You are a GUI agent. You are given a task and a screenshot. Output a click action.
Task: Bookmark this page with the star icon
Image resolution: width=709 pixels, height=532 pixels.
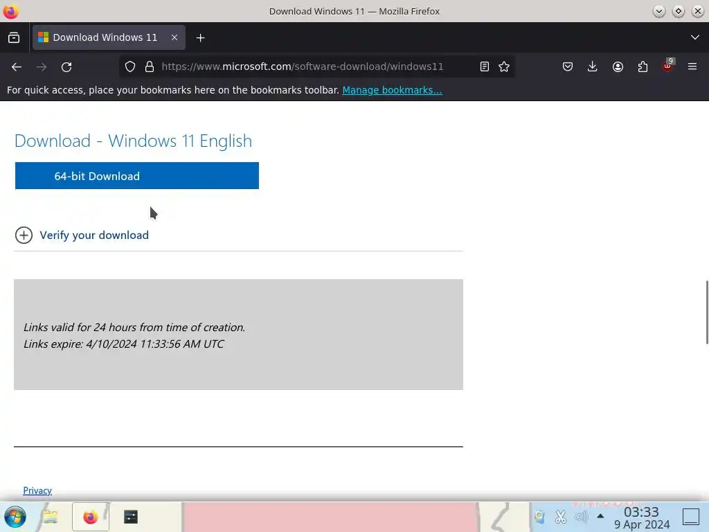coord(504,67)
